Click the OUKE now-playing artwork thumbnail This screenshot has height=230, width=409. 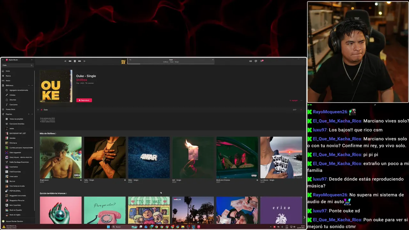coord(123,62)
